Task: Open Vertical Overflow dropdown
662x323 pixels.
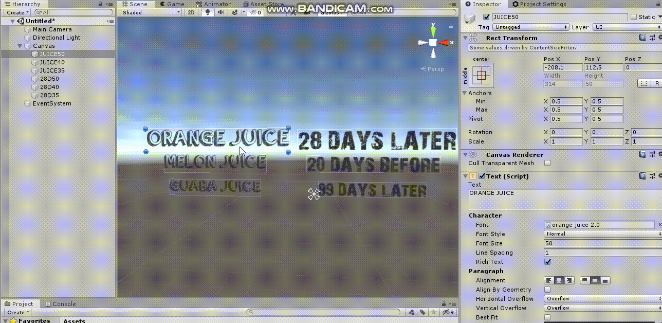Action: tap(603, 308)
